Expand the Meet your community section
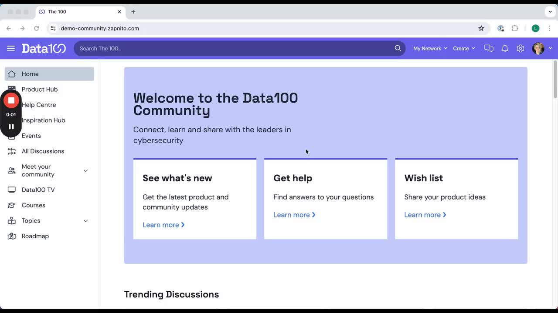Screen dimensions: 558x313 tap(85, 170)
